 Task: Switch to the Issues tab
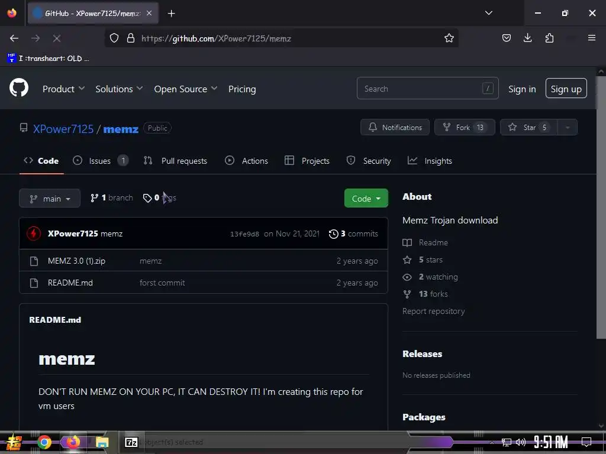[x=101, y=161]
